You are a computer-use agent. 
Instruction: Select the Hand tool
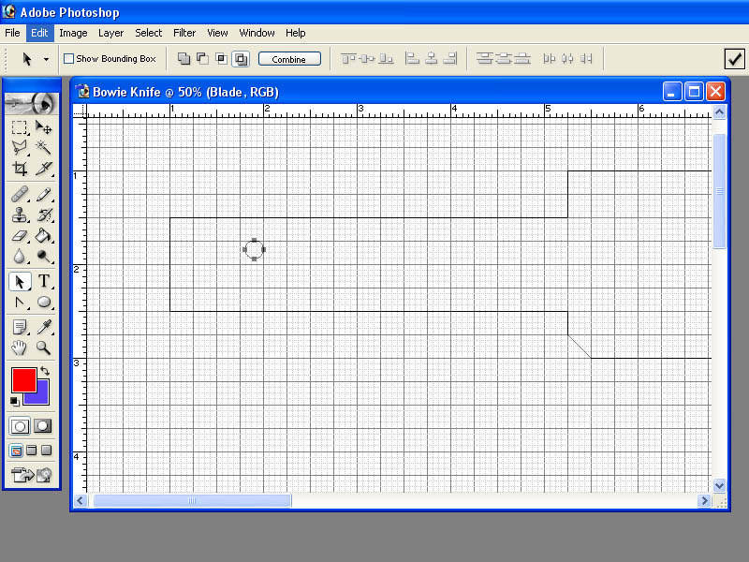click(x=20, y=348)
